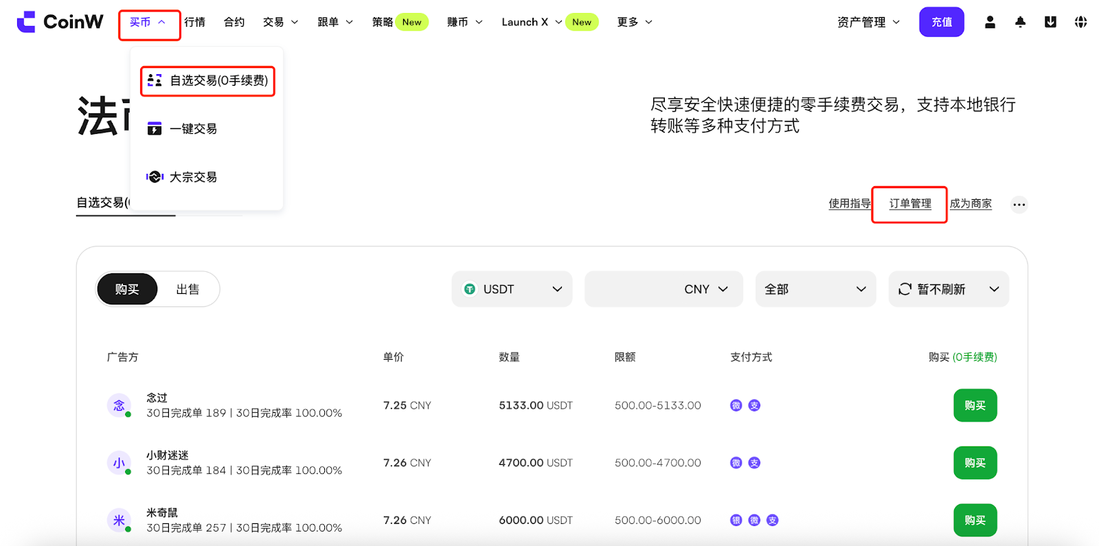Click WeChat payment icon in 小财迷迷 row
Screen dimensions: 1099x546
click(736, 463)
